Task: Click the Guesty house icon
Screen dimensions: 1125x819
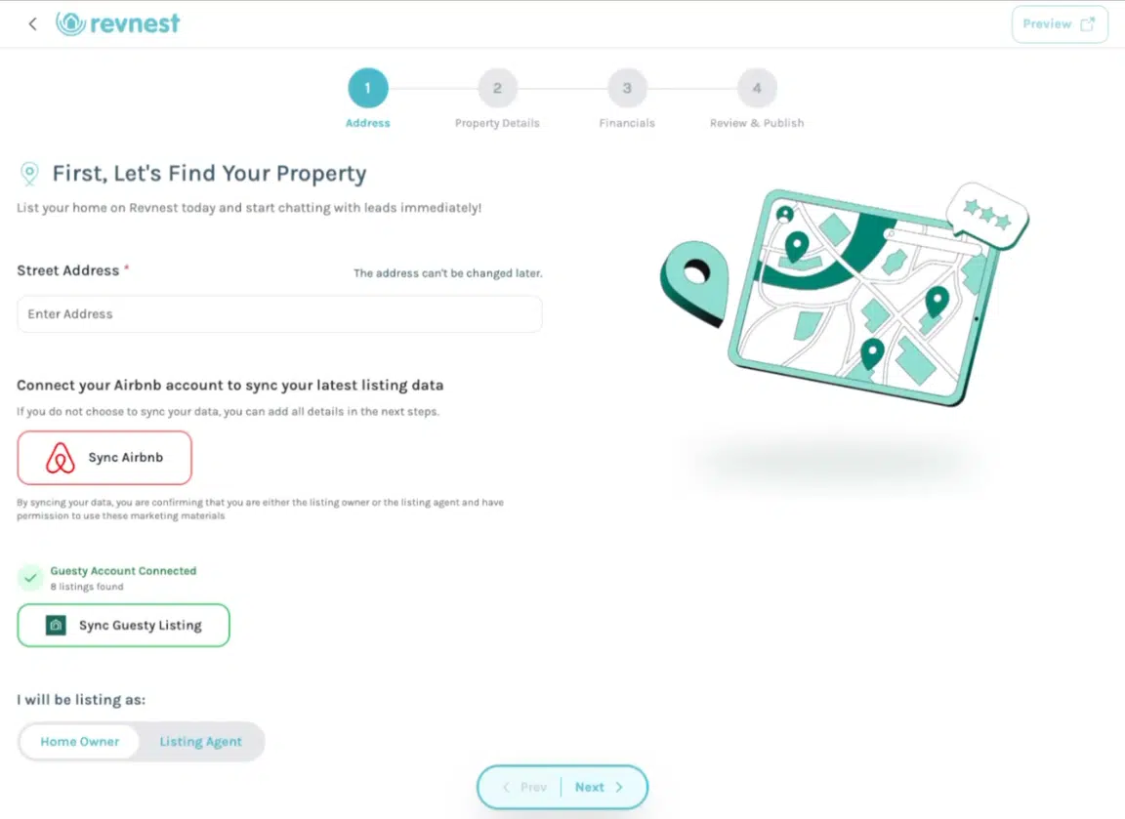Action: tap(56, 626)
